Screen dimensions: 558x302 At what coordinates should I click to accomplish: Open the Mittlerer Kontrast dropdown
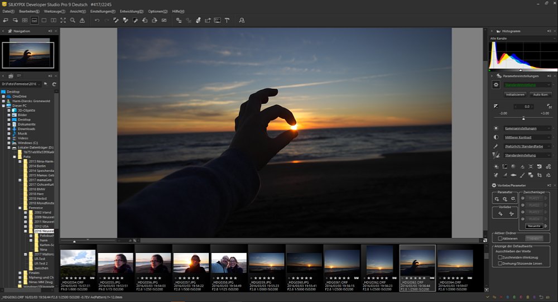tap(527, 137)
